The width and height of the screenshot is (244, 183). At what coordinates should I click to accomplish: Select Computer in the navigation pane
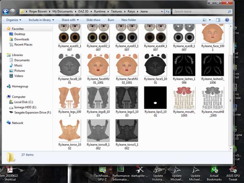point(19,97)
